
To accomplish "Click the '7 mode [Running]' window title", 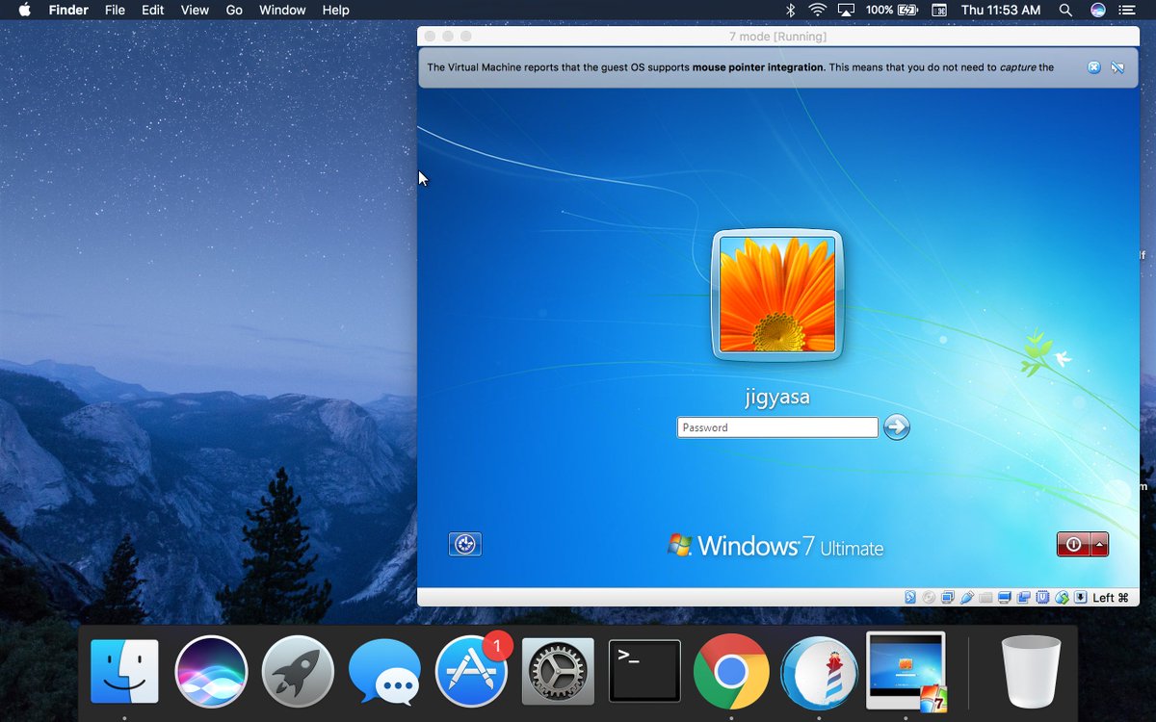I will (777, 37).
